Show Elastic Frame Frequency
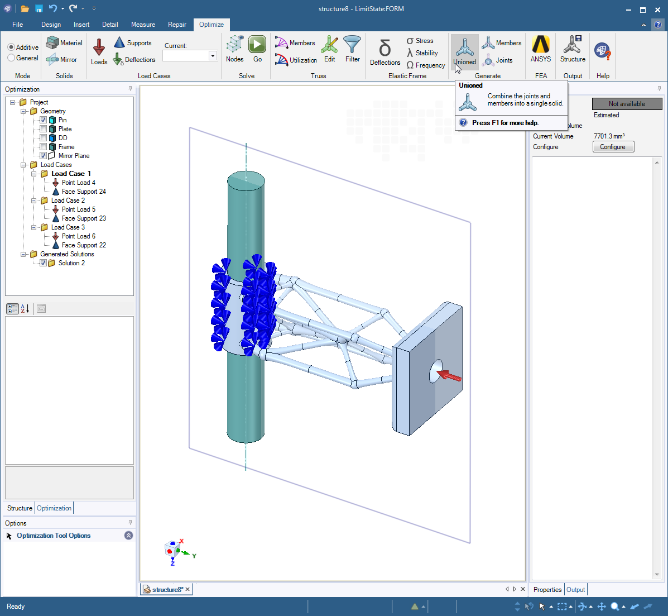 pyautogui.click(x=426, y=65)
